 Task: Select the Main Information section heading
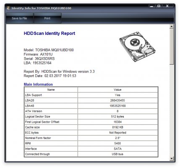pos(38,84)
